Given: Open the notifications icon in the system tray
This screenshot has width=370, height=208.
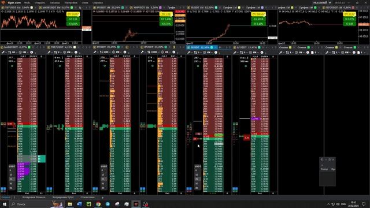Looking at the screenshot, I should pos(364,204).
